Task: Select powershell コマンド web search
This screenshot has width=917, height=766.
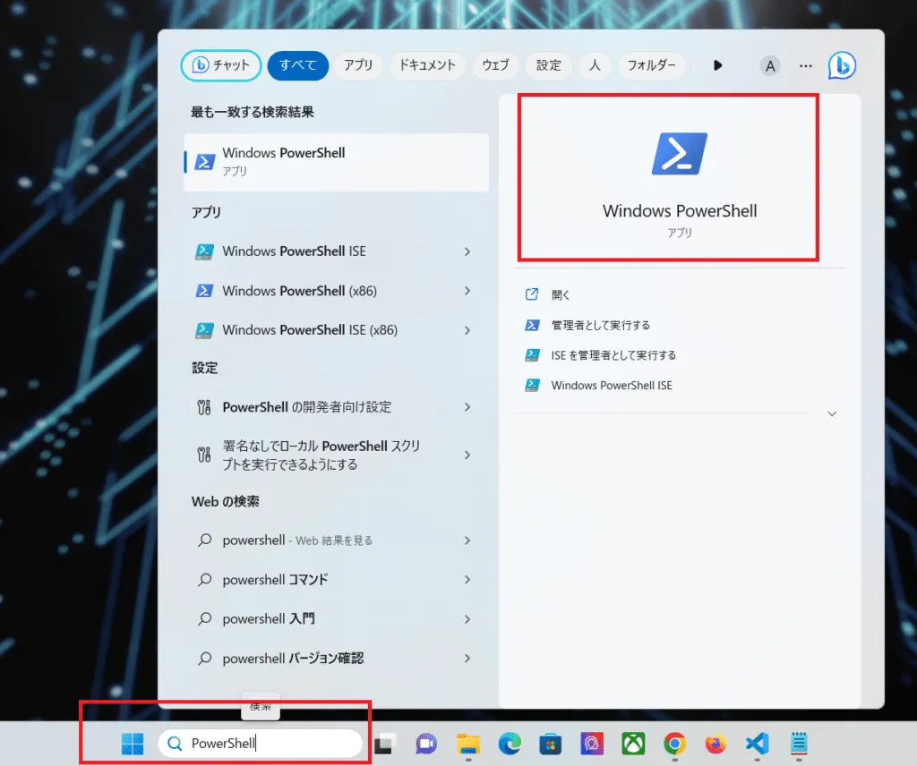Action: point(275,580)
